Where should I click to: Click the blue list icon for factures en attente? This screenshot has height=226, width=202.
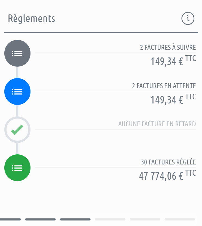click(x=17, y=91)
